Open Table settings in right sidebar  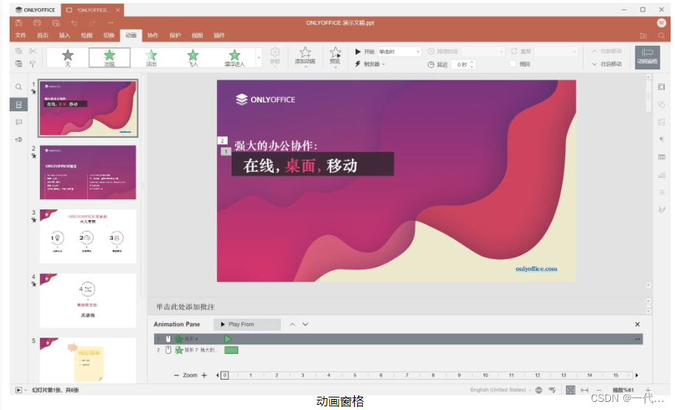pos(661,157)
